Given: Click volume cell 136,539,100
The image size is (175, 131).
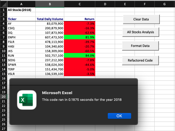Looking at the screenshot, I should tap(50, 74).
